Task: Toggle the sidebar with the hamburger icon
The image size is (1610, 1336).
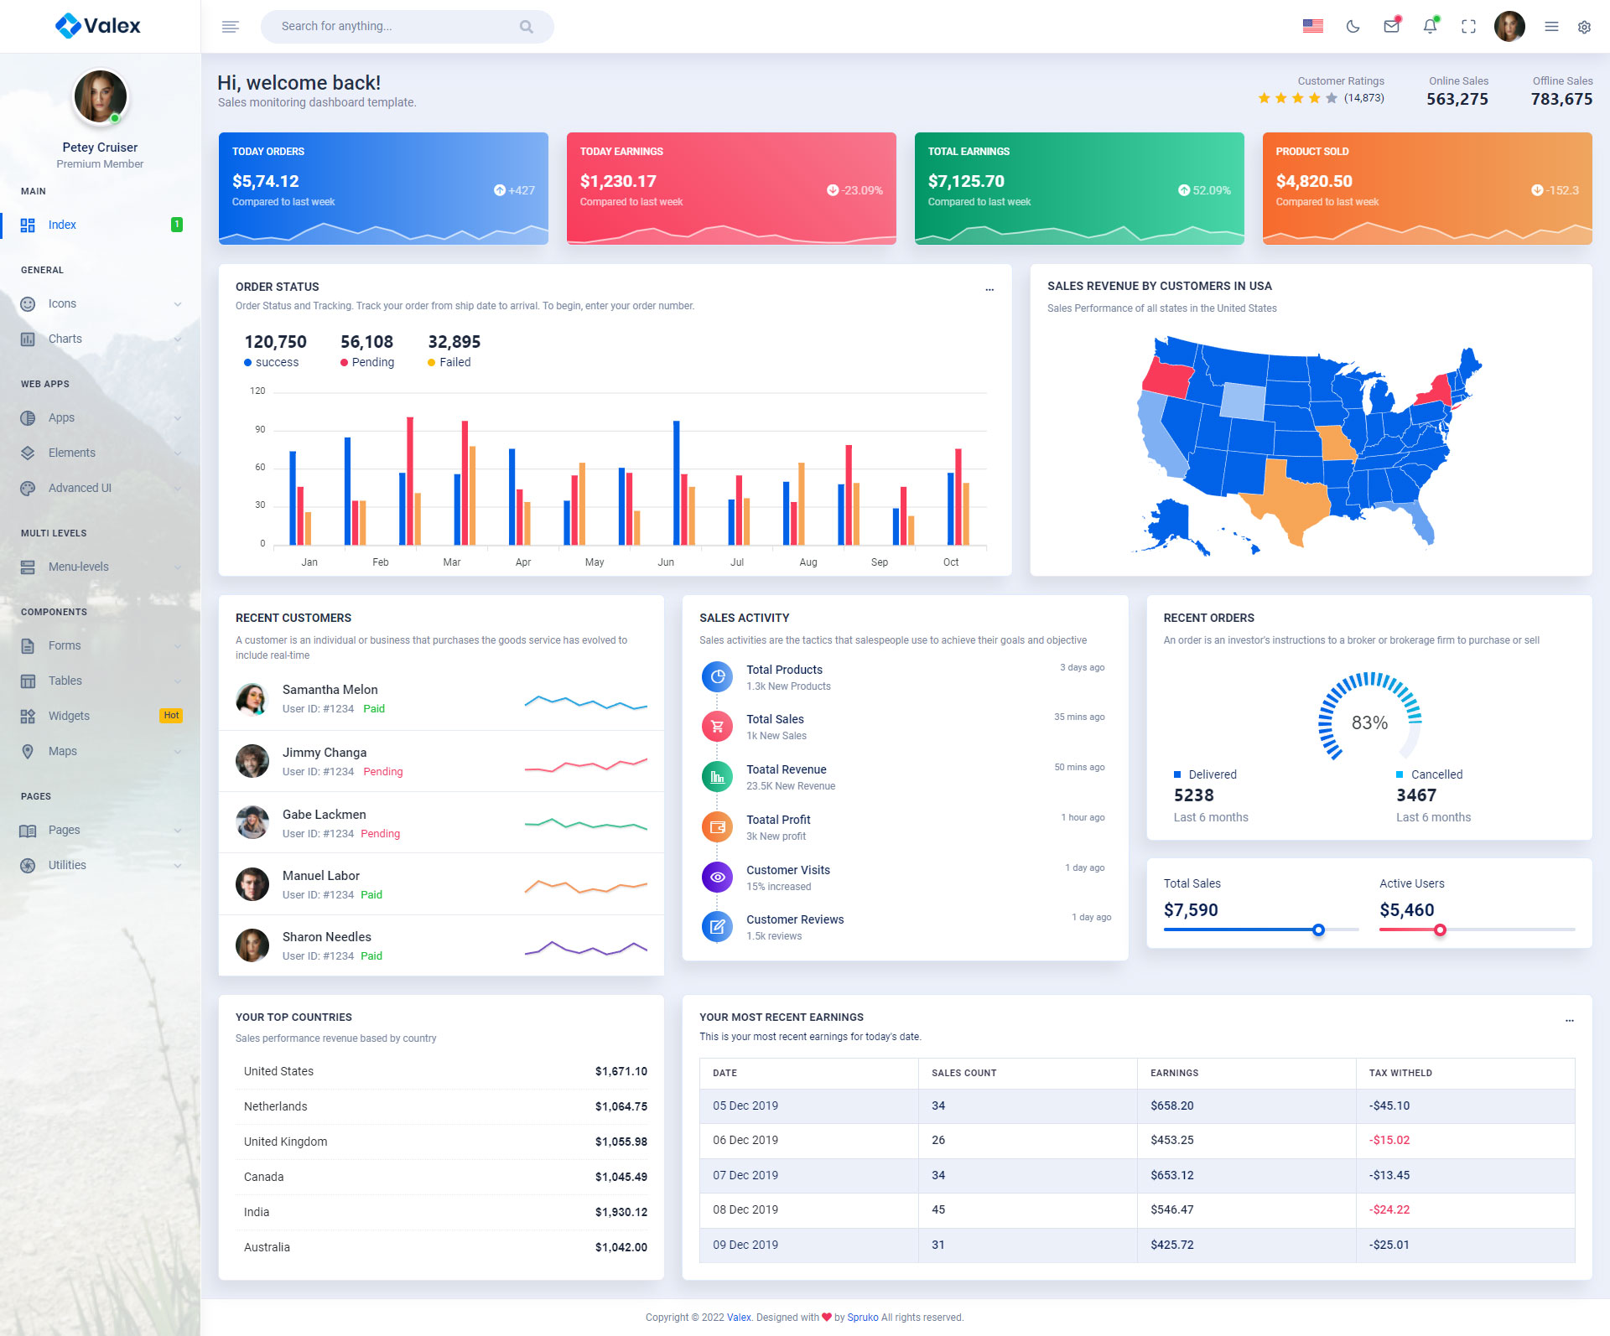Action: 231,27
